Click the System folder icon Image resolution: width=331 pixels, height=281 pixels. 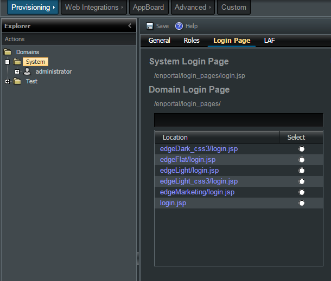(17, 62)
